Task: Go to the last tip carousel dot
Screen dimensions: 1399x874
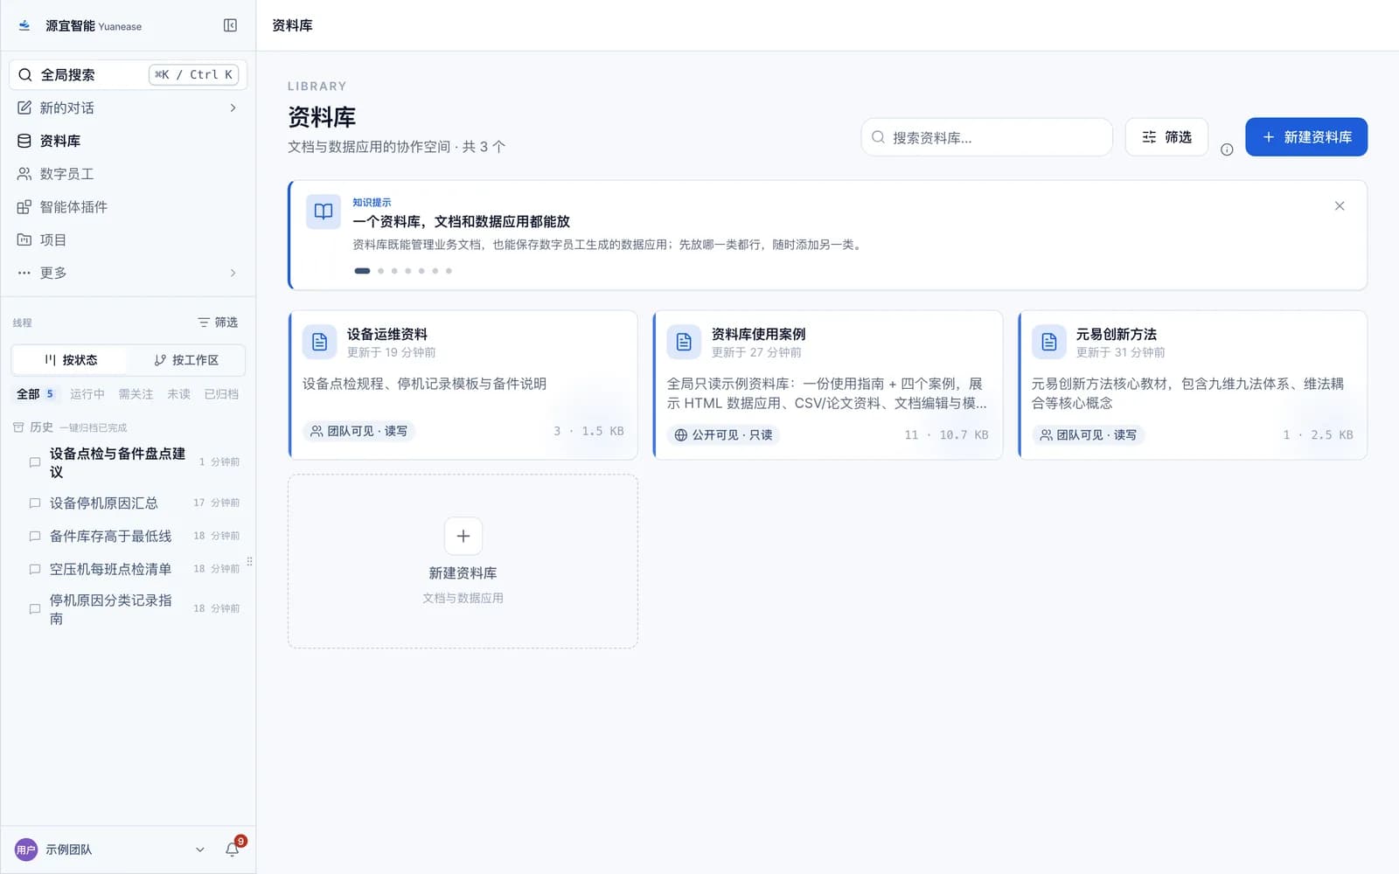Action: point(449,271)
